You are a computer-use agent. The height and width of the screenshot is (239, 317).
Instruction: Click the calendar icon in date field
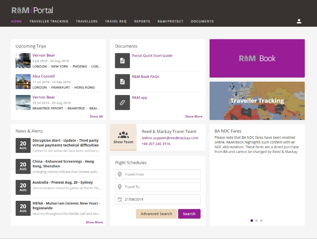point(120,200)
